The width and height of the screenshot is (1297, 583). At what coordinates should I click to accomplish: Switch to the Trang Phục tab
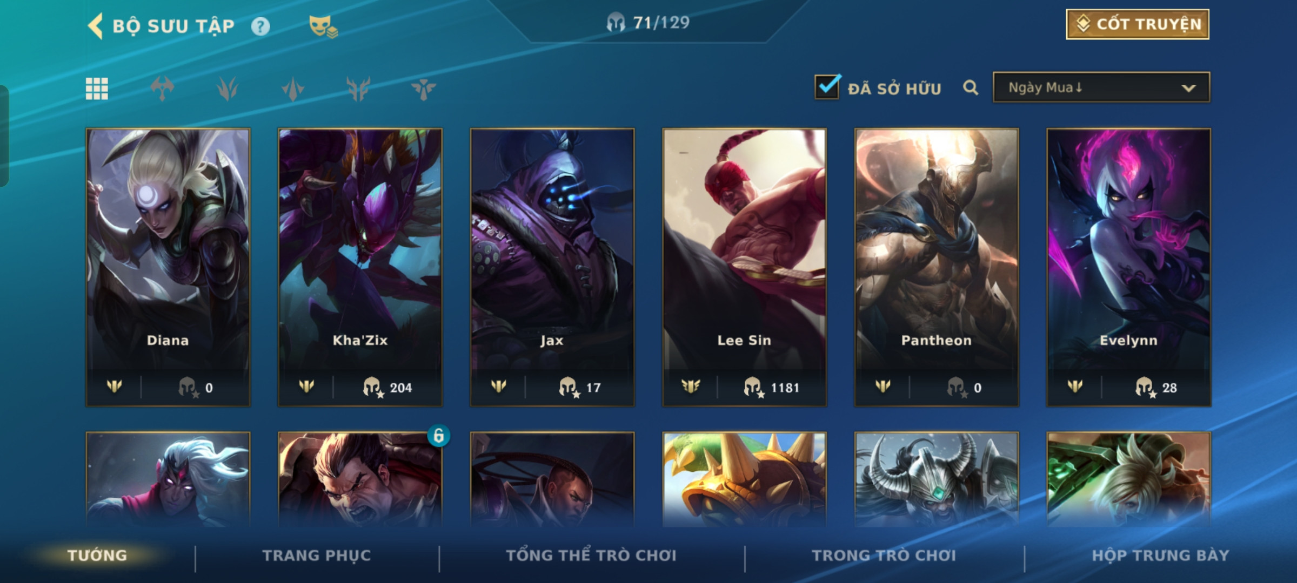(x=317, y=555)
